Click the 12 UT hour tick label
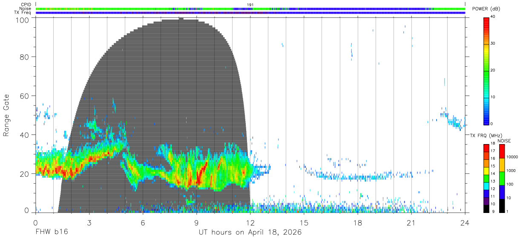Screen dimensions: 523x241 (x=250, y=222)
